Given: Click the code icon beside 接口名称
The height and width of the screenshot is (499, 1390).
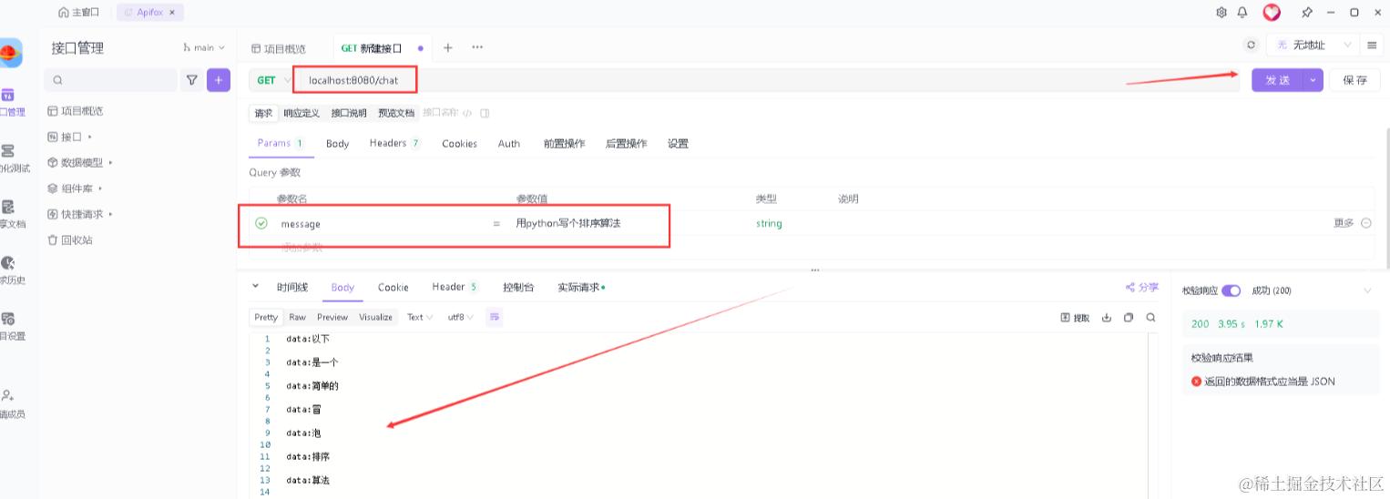Looking at the screenshot, I should click(x=467, y=113).
